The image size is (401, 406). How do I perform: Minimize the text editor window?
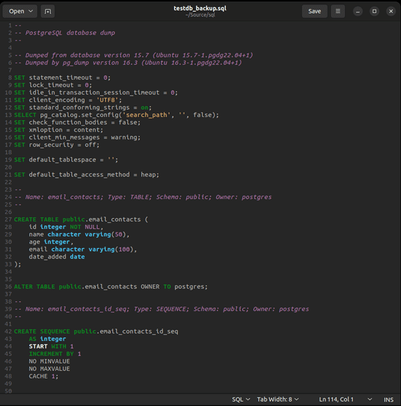(x=358, y=11)
